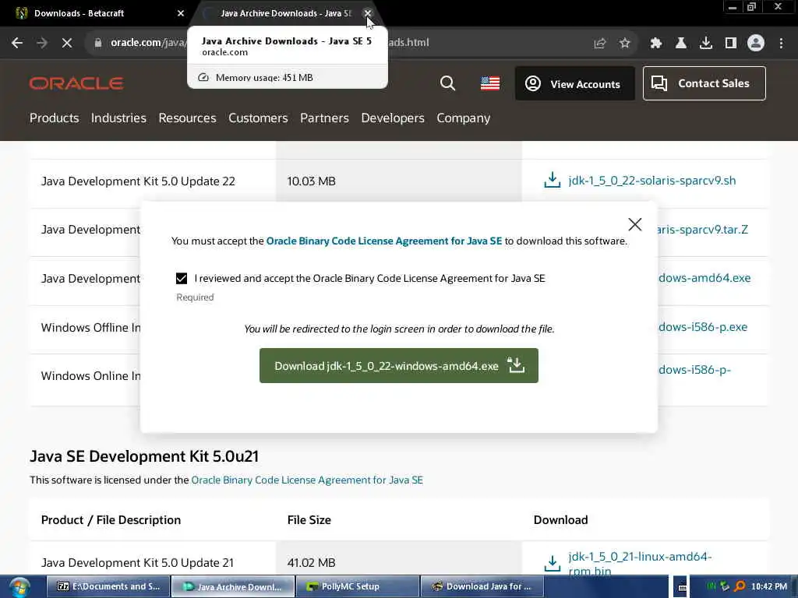This screenshot has height=598, width=798.
Task: Change country via US flag icon
Action: [490, 83]
